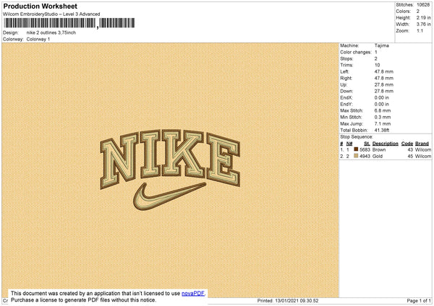Viewport: 434px width, 306px height.
Task: Select Up value '27.8 mm'
Action: pos(384,84)
